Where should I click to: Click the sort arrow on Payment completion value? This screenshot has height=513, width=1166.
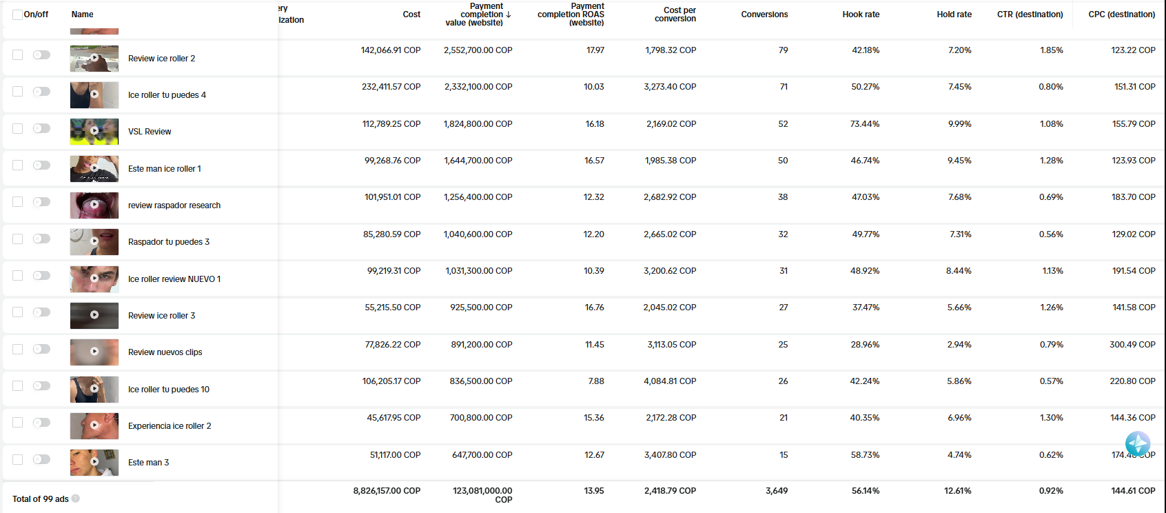click(x=509, y=14)
